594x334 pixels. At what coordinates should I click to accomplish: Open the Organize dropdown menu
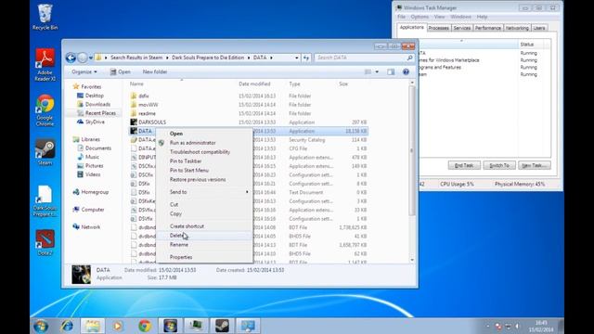tap(84, 71)
